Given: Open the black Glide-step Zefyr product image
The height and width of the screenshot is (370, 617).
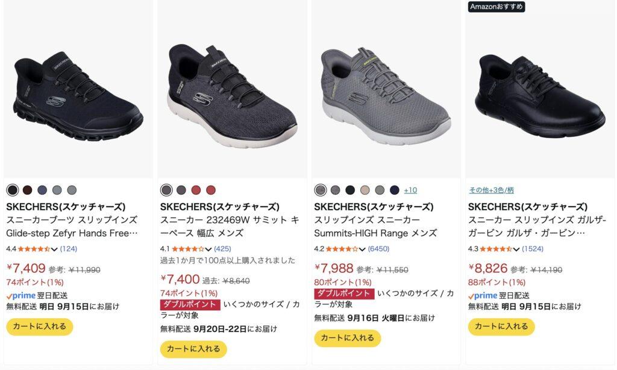Looking at the screenshot, I should 78,95.
